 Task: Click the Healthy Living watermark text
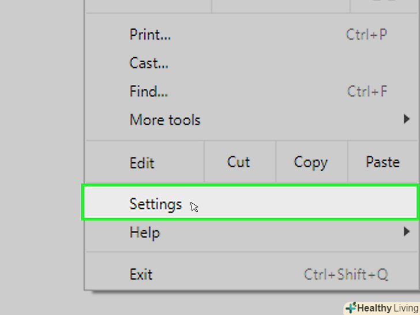point(388,308)
